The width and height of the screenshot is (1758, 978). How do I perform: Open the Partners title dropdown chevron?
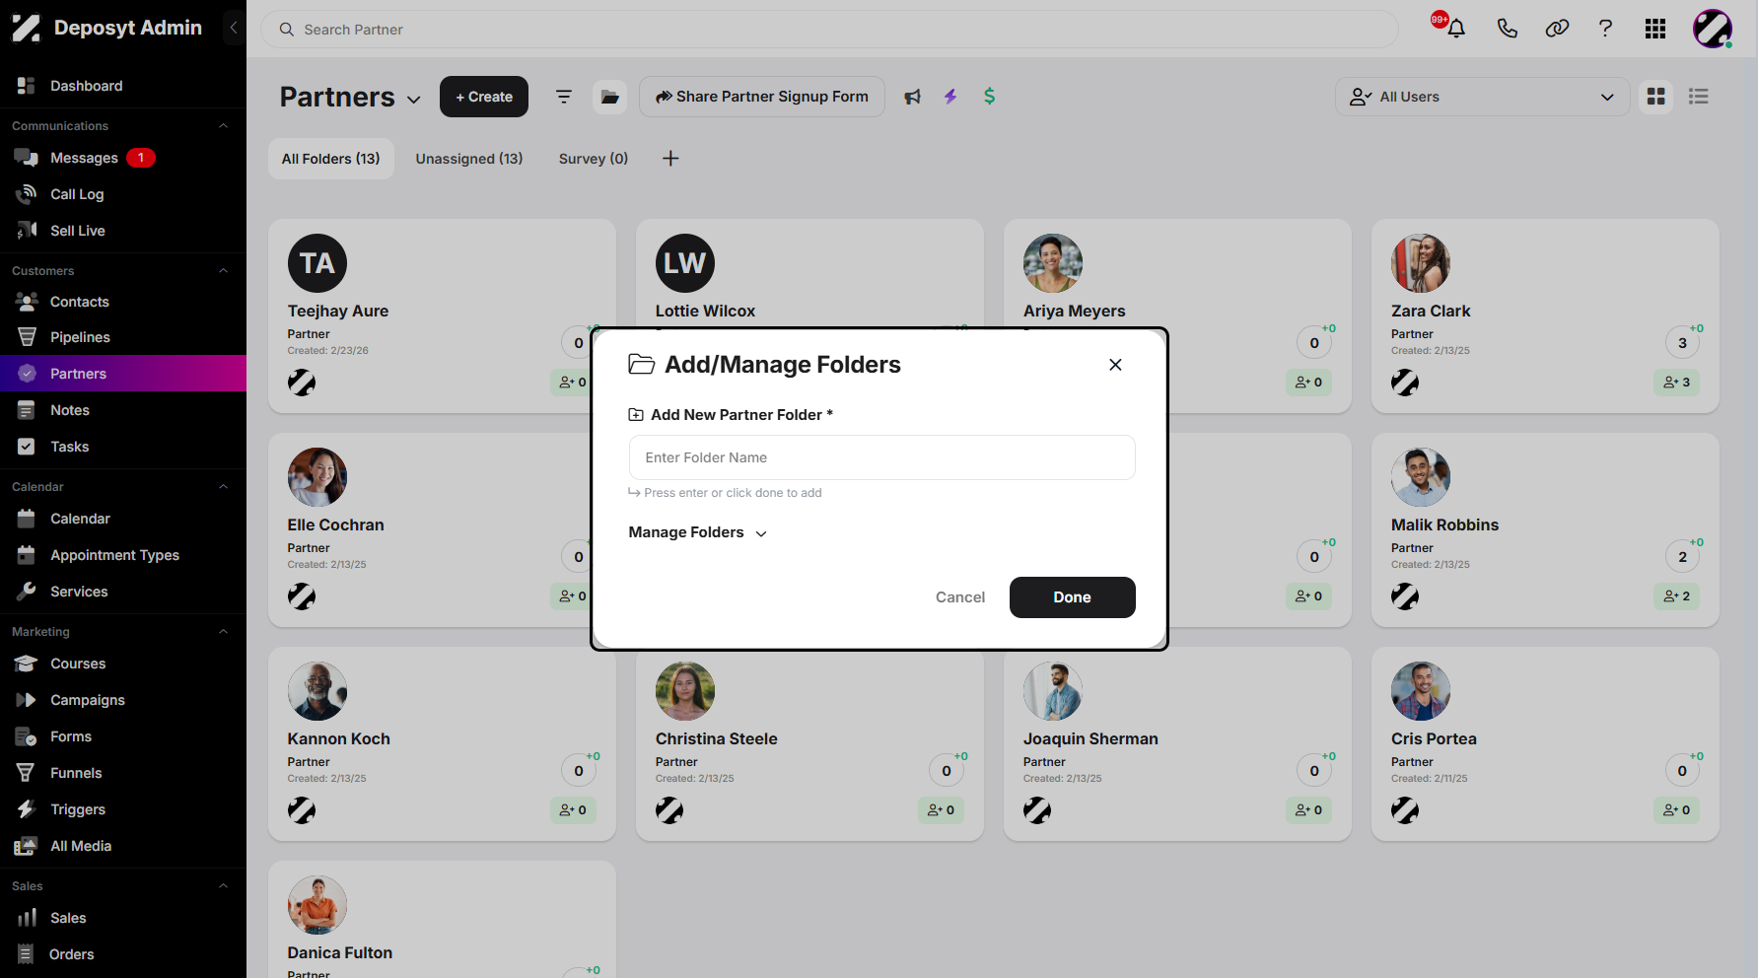pyautogui.click(x=414, y=100)
